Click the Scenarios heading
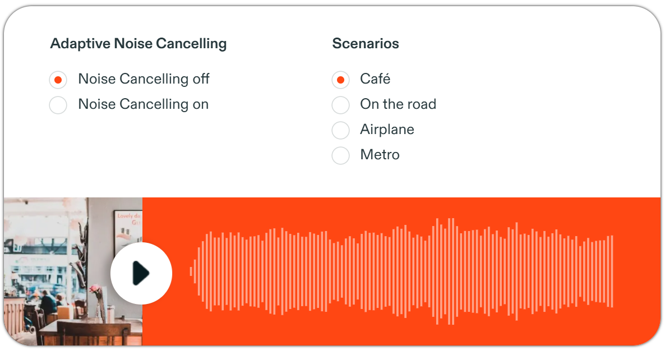Viewport: 665px width, 355px height. coord(365,43)
